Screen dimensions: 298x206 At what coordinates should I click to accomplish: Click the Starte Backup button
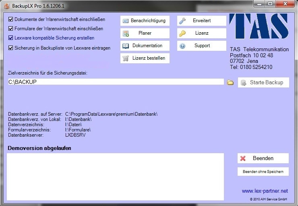pyautogui.click(x=263, y=83)
